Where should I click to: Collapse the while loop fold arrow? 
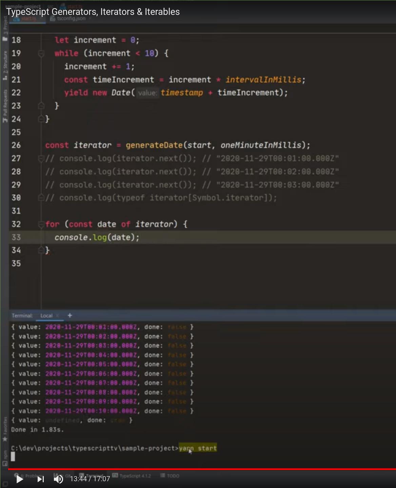point(41,53)
